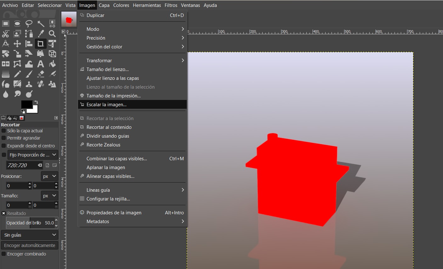Choose 'Tamaño del lienzo...' menu item
This screenshot has height=269, width=443.
pyautogui.click(x=132, y=69)
